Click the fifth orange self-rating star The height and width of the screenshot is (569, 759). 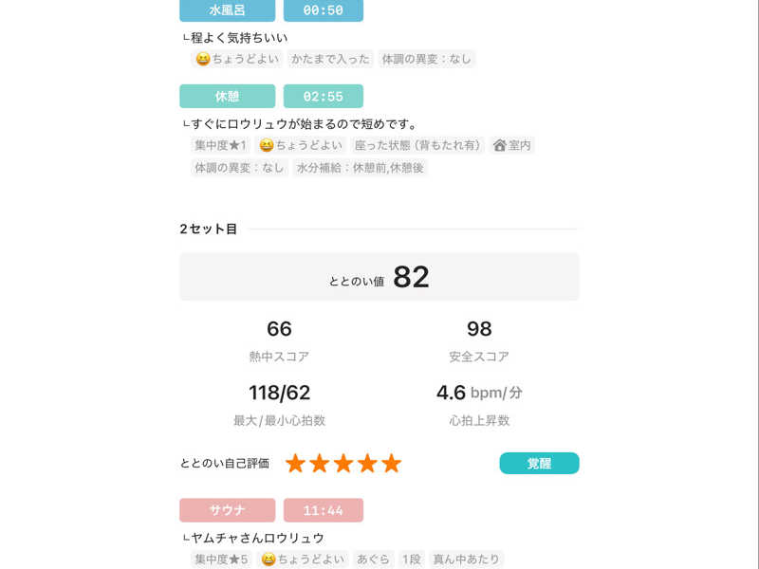coord(391,464)
